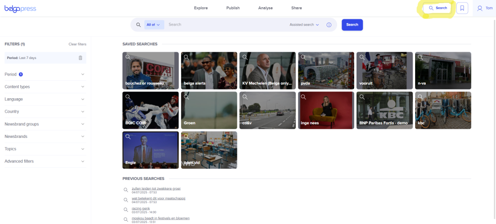Click magnifier icon beside zullen leiden search

(126, 190)
